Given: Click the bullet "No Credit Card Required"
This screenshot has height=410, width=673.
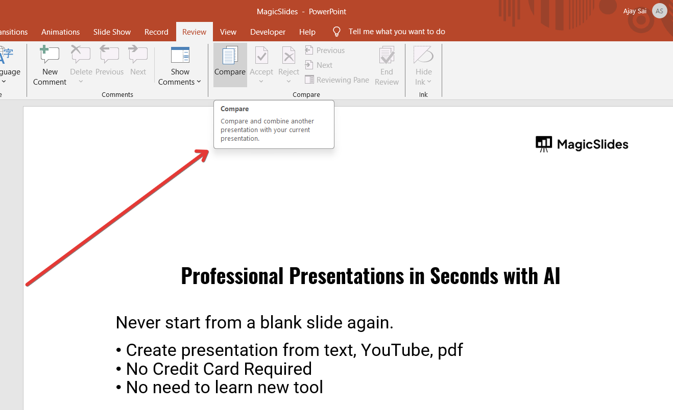Looking at the screenshot, I should tap(214, 369).
